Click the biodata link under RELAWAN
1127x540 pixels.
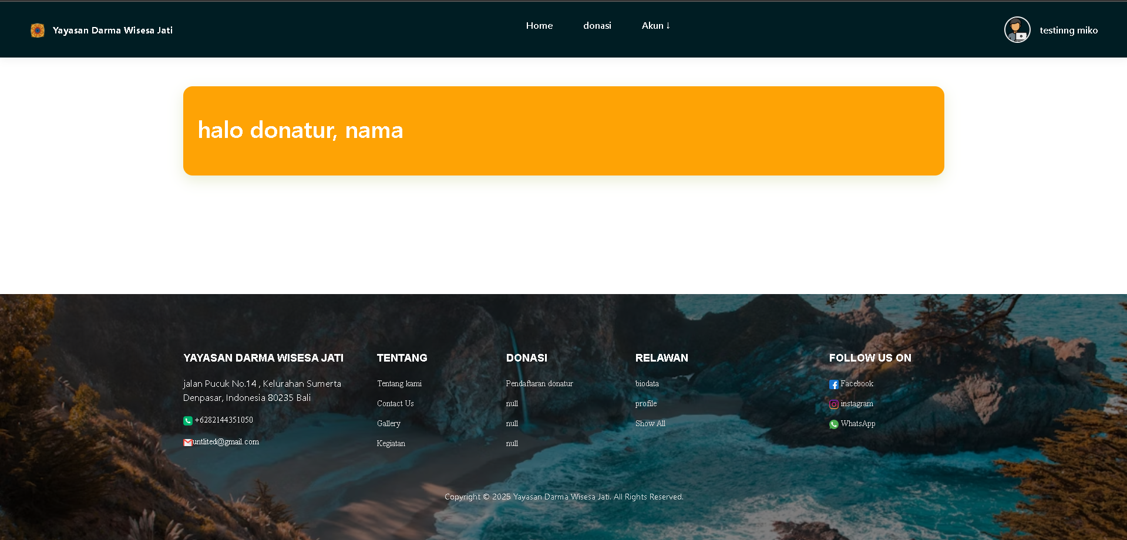(x=647, y=383)
